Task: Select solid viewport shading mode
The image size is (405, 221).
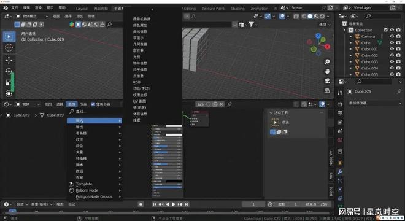Action: point(310,17)
